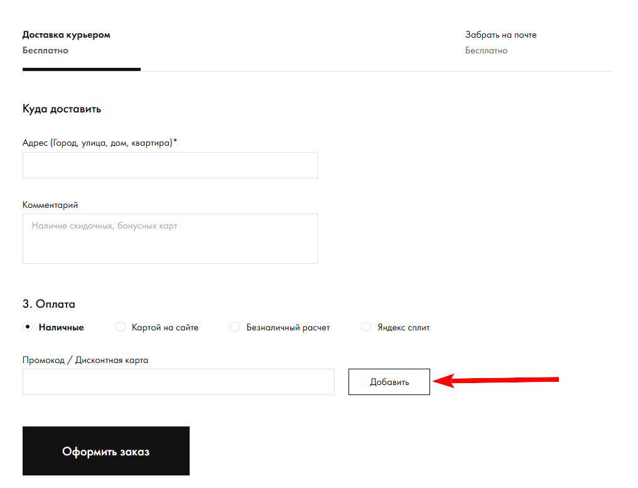
Task: Click the radio circle beside «Картой на сайте»
Action: [x=119, y=327]
